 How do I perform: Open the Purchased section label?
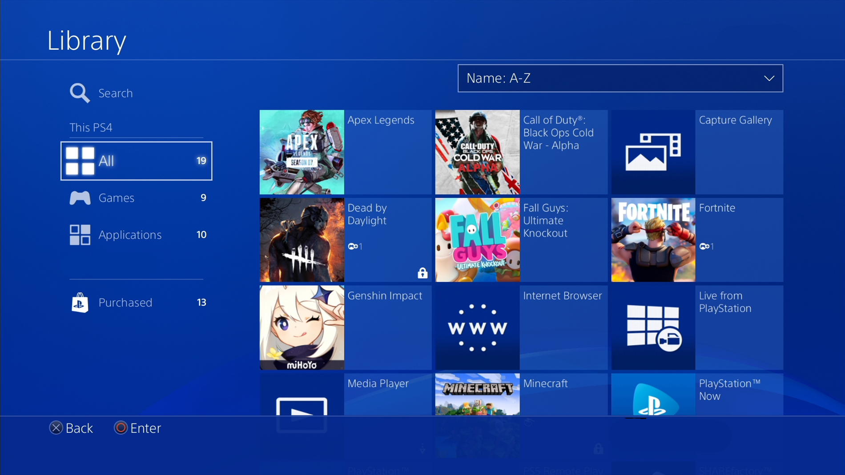click(x=125, y=303)
